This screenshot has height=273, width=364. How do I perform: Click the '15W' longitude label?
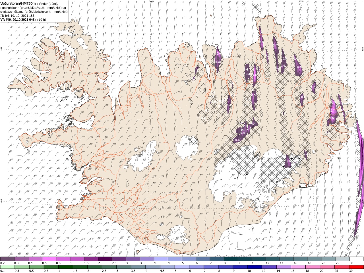click(301, 1)
